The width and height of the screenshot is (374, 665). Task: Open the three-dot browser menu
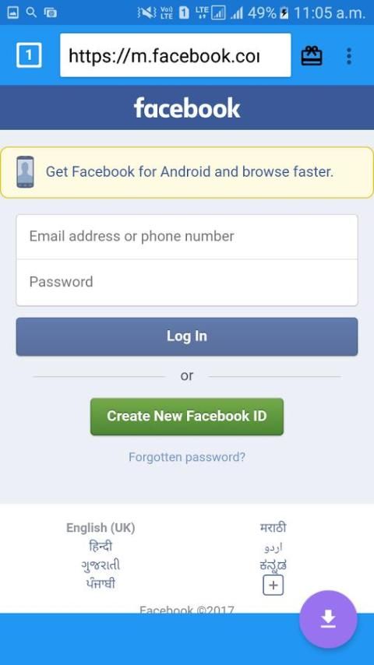[x=349, y=56]
